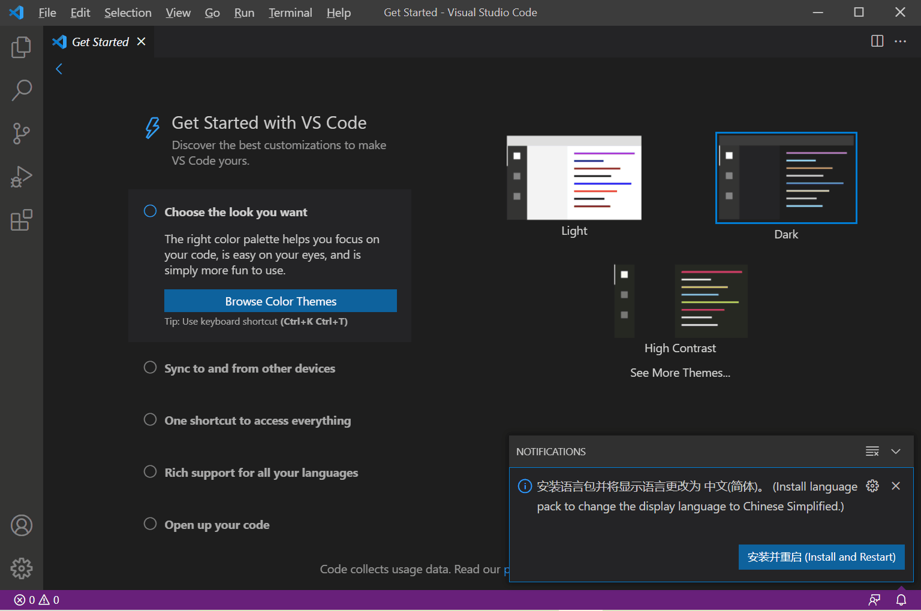The width and height of the screenshot is (921, 611).
Task: Click the 'Code collects usage data' text
Action: 385,569
